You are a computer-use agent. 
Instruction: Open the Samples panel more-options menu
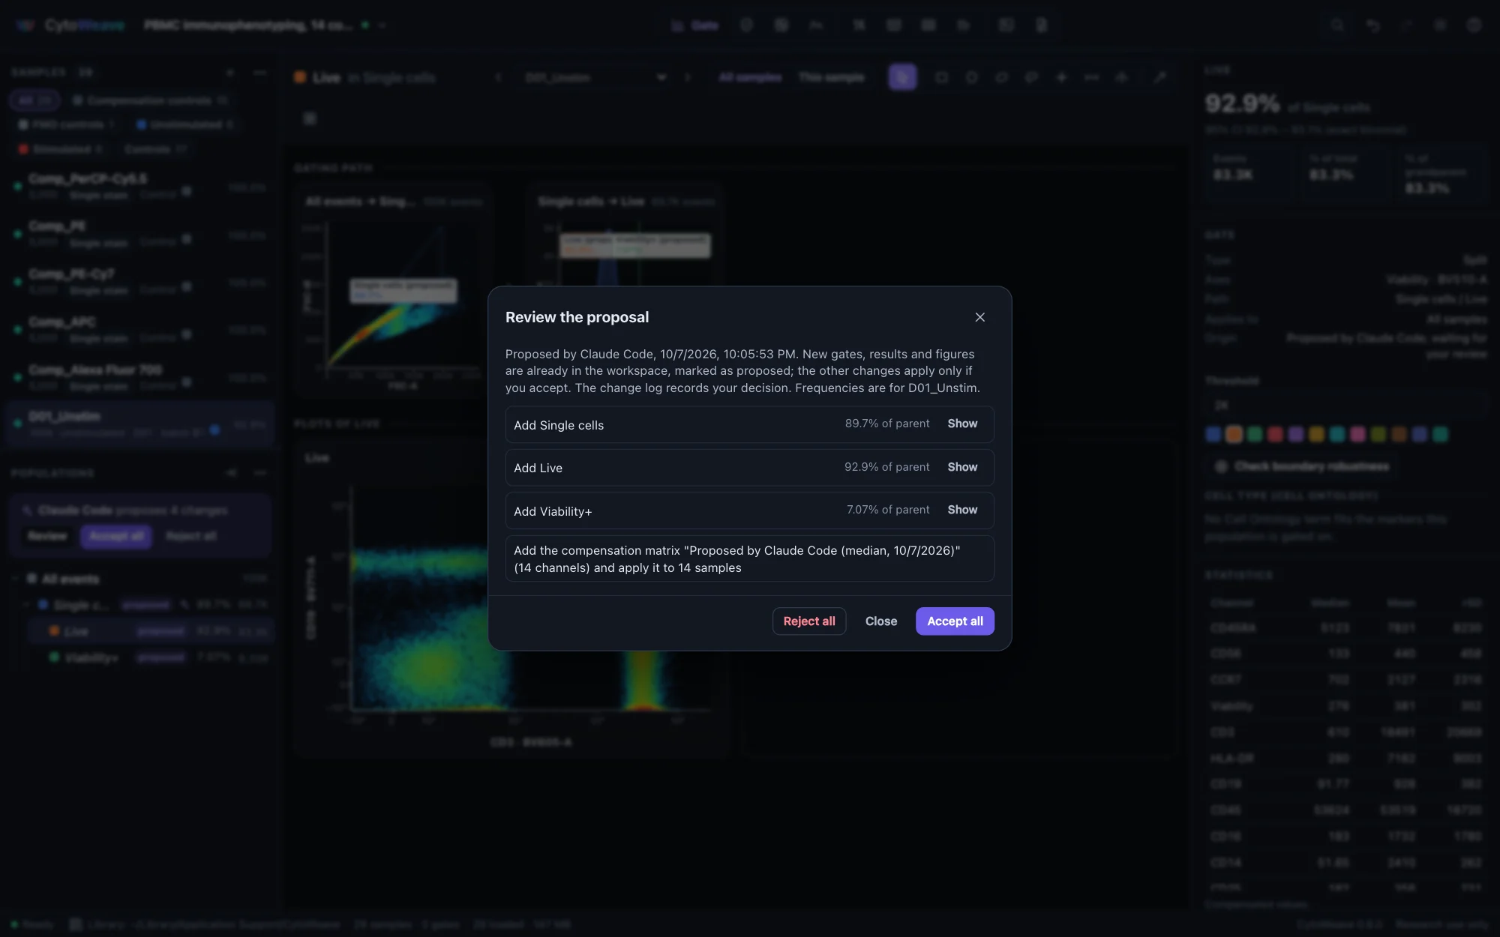(259, 73)
